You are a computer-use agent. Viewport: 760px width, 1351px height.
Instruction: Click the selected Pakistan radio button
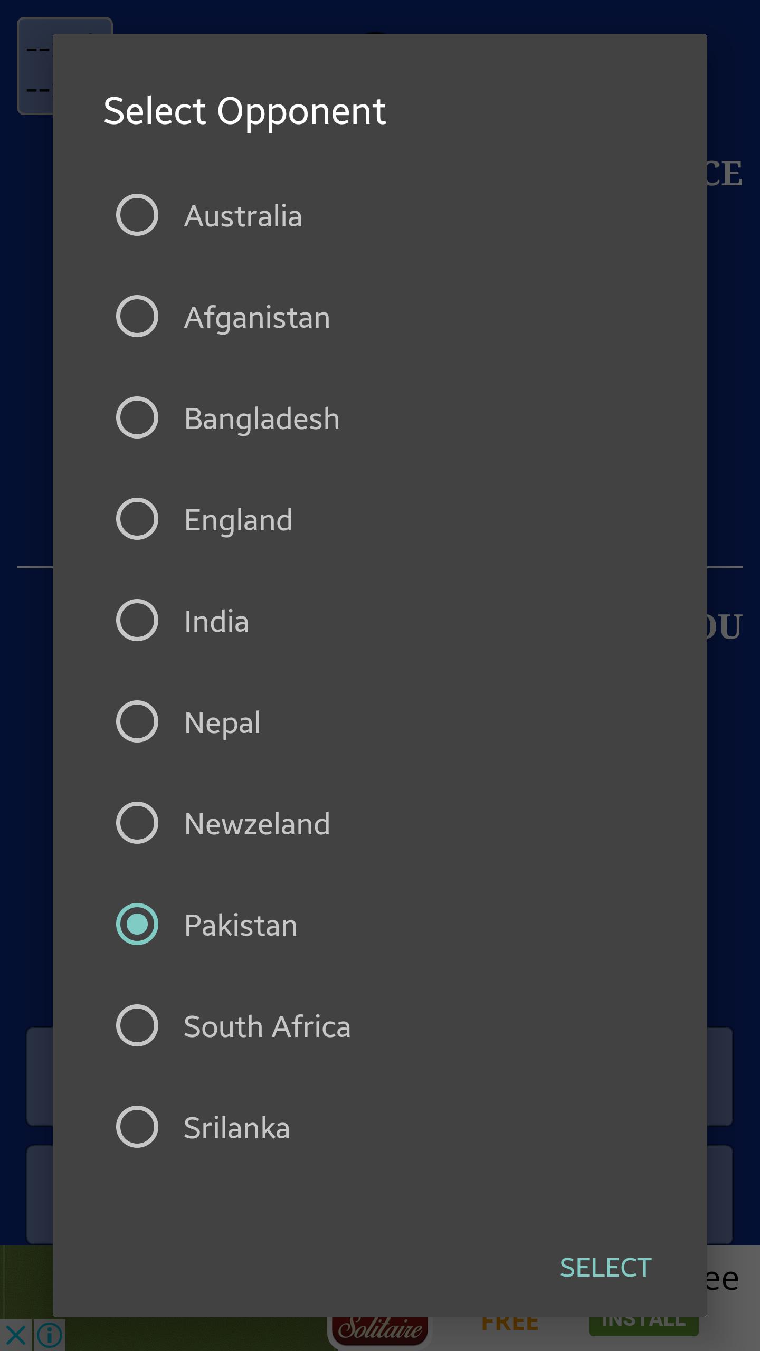137,924
